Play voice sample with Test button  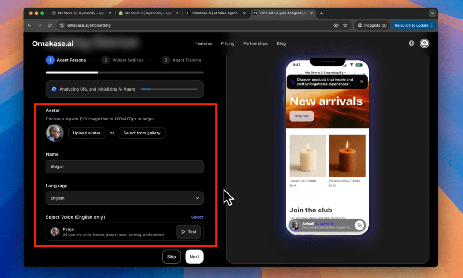click(188, 232)
